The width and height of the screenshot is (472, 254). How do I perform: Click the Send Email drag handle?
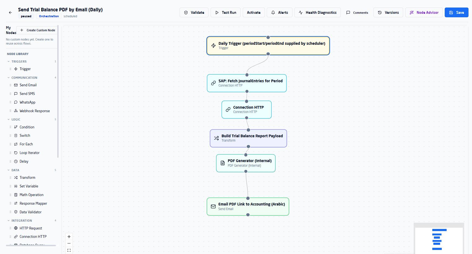click(x=11, y=85)
